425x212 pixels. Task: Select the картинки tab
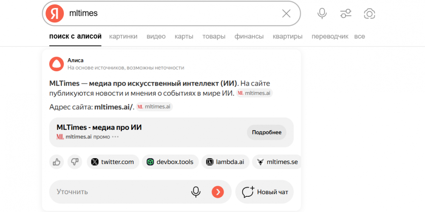123,36
